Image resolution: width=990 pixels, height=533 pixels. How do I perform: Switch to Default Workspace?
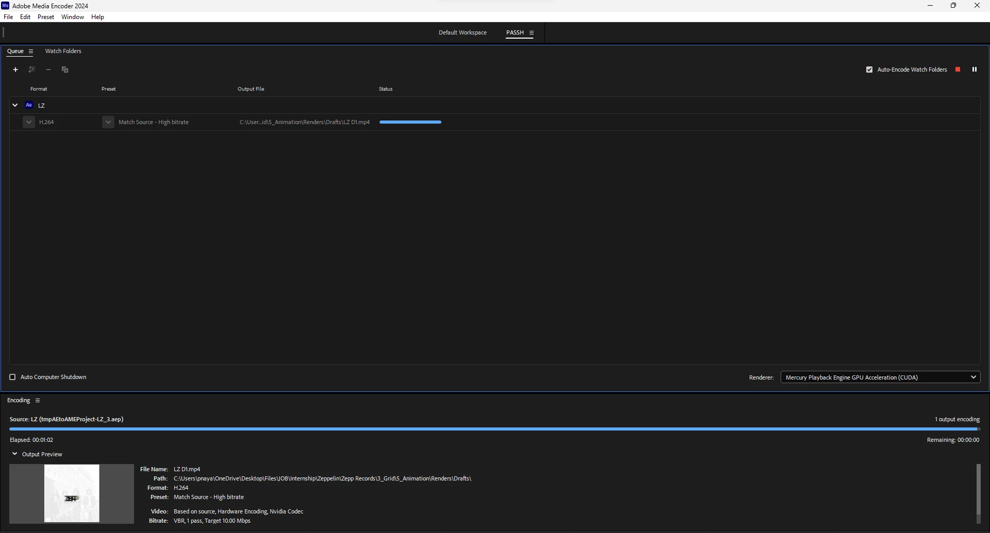[463, 32]
